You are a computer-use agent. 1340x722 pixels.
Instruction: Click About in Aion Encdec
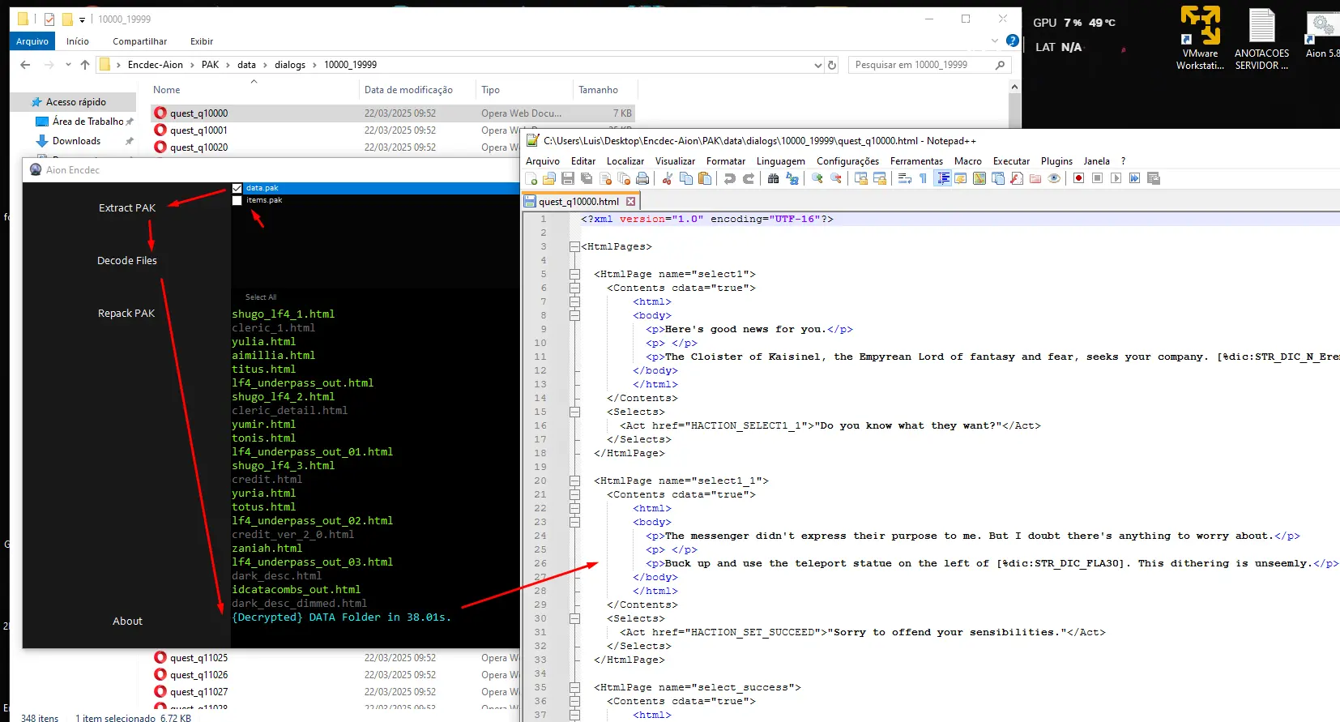[127, 622]
